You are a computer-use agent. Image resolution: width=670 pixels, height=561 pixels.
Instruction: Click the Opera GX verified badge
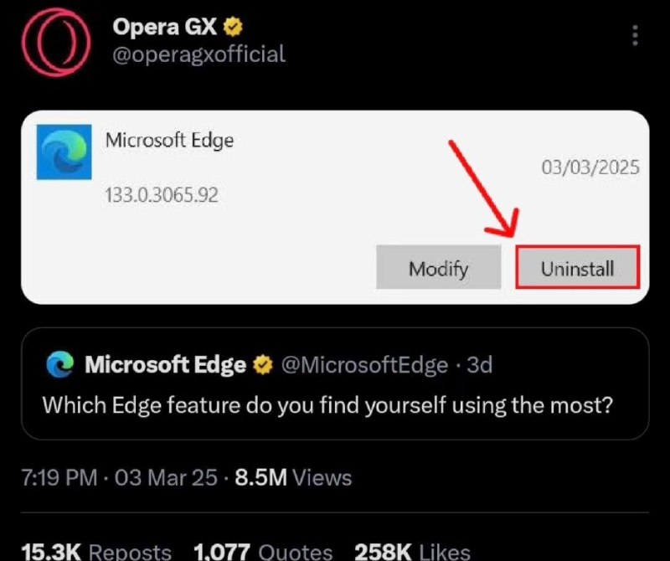(233, 27)
